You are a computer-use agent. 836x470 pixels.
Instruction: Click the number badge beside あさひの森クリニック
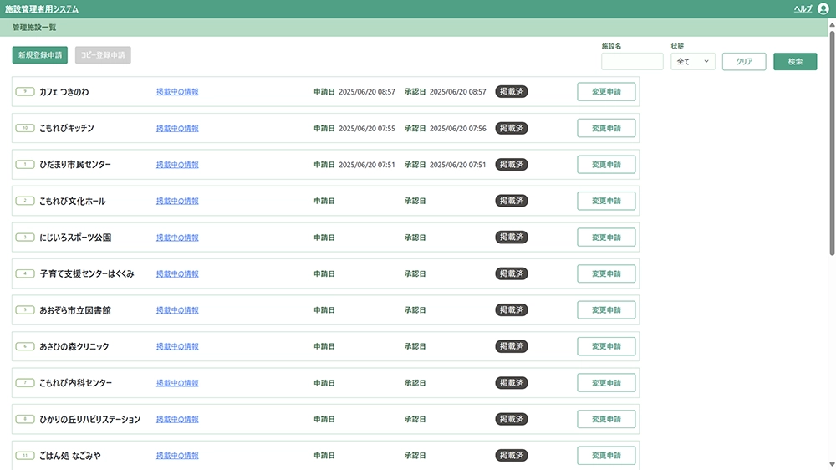pyautogui.click(x=25, y=346)
